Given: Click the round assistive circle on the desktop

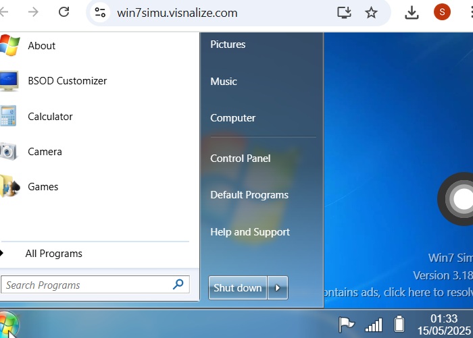Looking at the screenshot, I should pos(455,199).
